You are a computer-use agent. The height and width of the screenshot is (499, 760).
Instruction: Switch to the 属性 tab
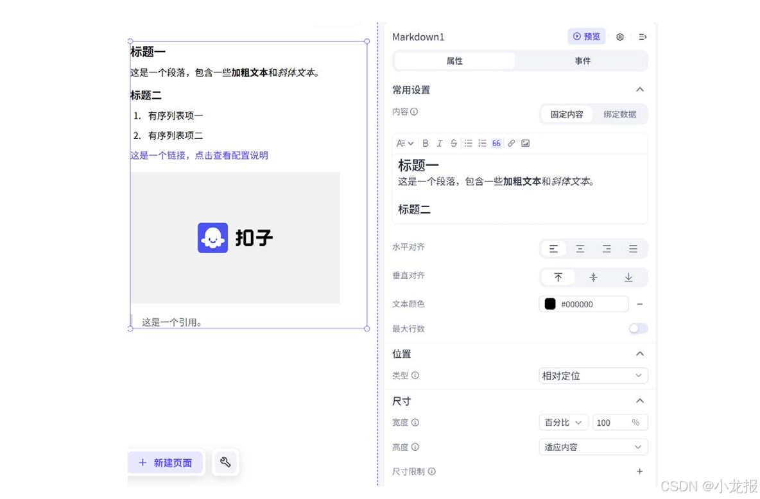pos(454,61)
